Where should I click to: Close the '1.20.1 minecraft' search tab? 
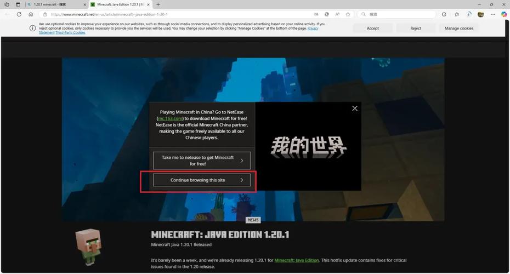pyautogui.click(x=85, y=4)
